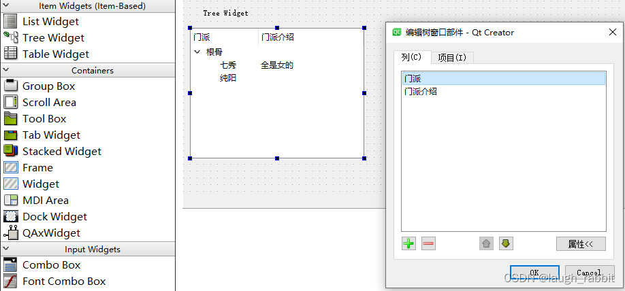This screenshot has height=291, width=625.
Task: Pick the MDI Area icon
Action: click(x=10, y=201)
